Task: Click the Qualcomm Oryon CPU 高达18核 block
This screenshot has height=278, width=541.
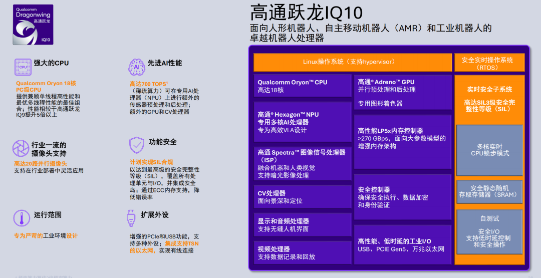Action: [x=302, y=86]
